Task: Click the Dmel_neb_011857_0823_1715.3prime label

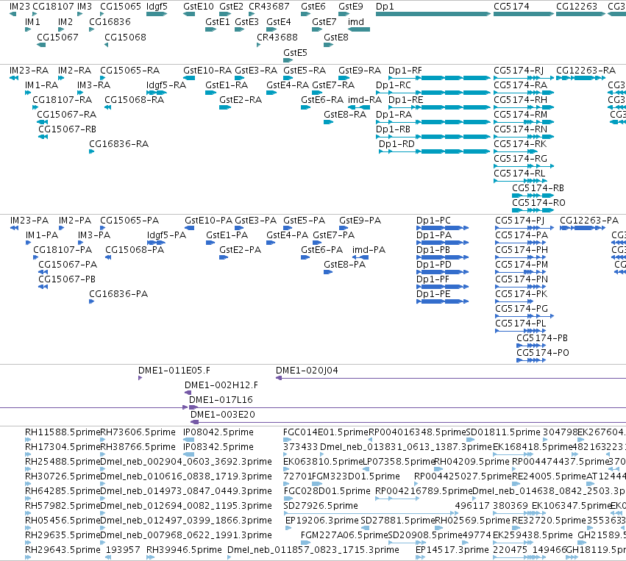Action: coord(313,550)
